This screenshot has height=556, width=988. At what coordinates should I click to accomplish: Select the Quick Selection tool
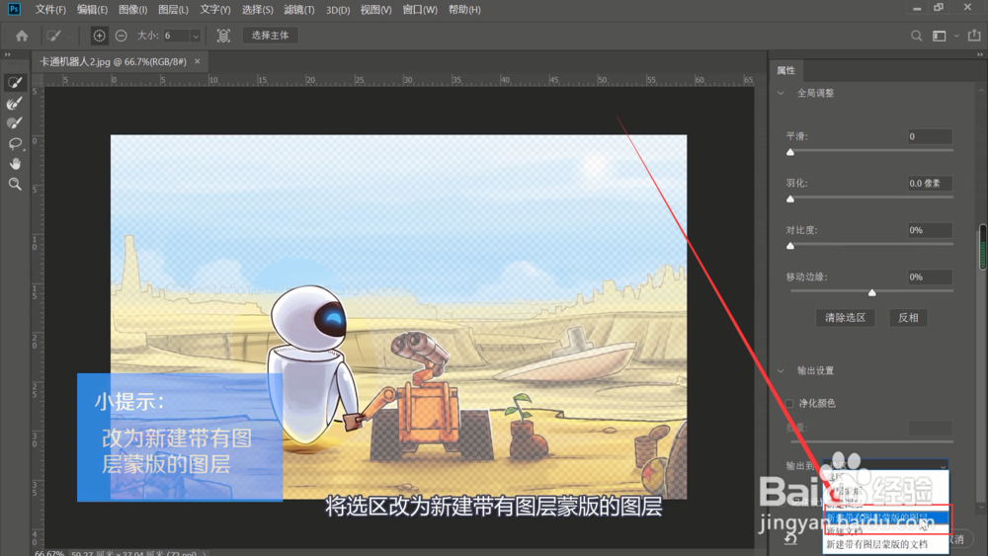pyautogui.click(x=15, y=83)
